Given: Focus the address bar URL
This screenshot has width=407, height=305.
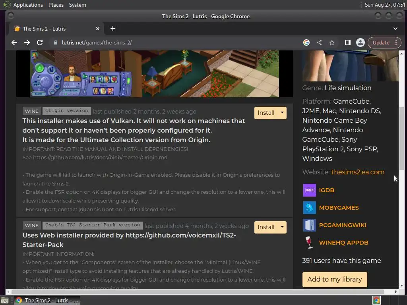Looking at the screenshot, I should coord(176,42).
